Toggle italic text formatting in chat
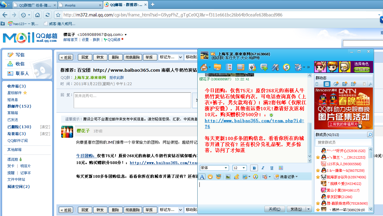The image size is (383, 216). [x=263, y=168]
